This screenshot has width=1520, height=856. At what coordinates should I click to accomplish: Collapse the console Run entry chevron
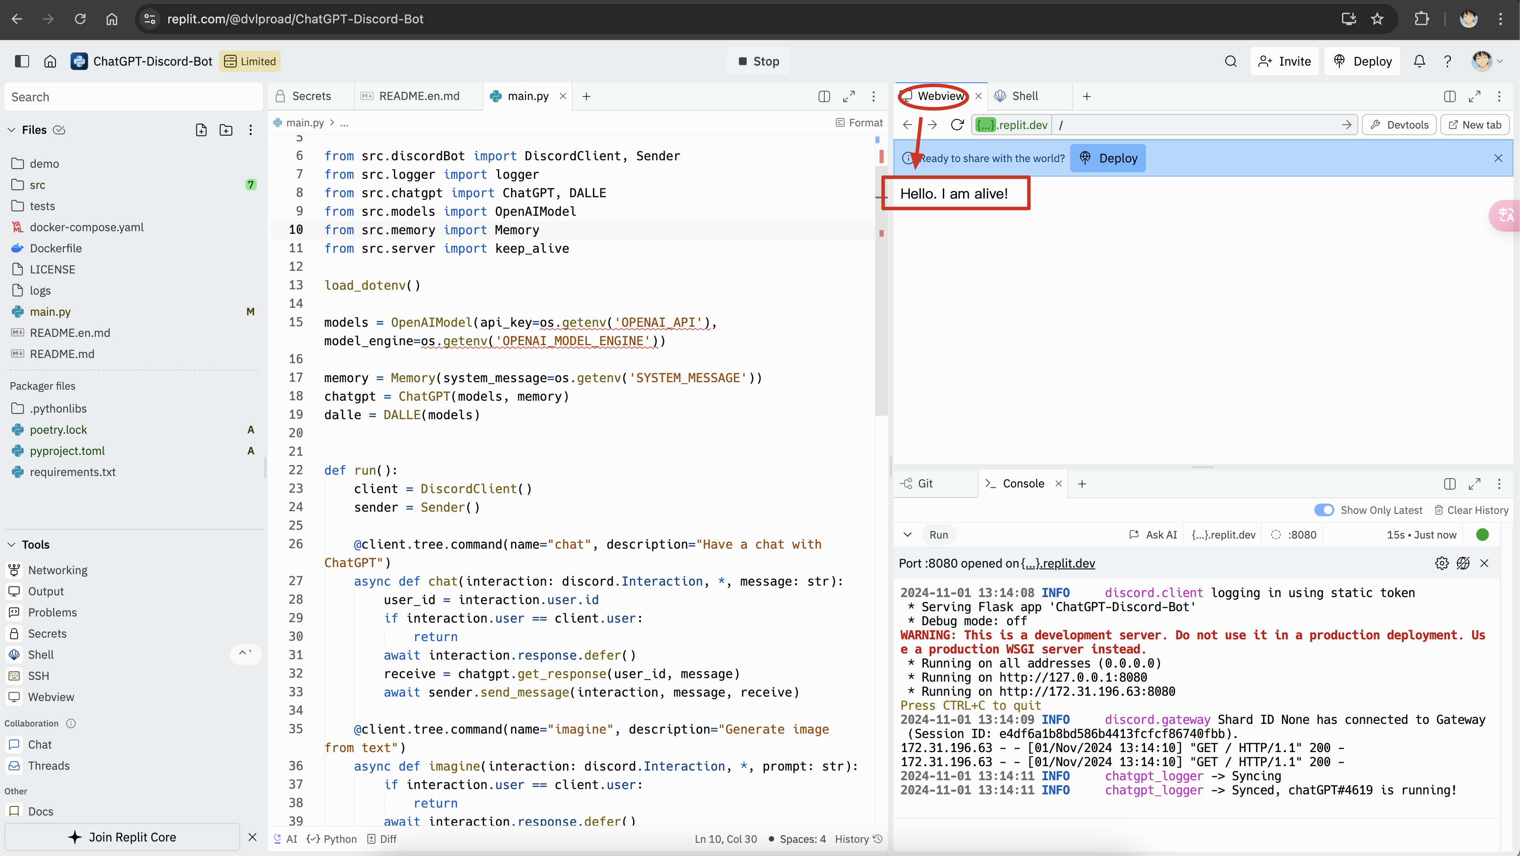[x=908, y=535]
